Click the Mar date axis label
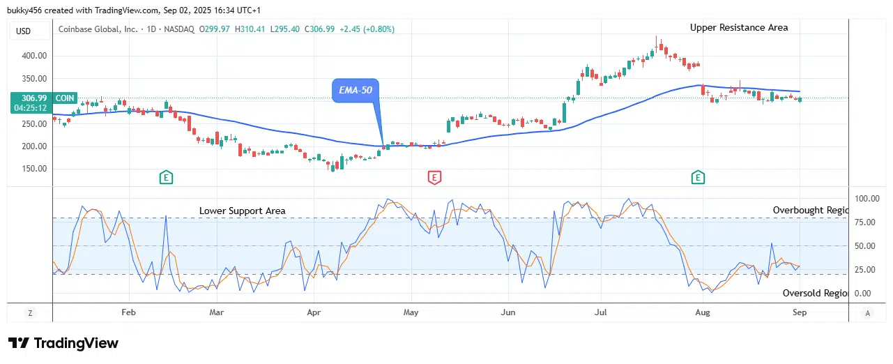The width and height of the screenshot is (893, 364). point(217,313)
